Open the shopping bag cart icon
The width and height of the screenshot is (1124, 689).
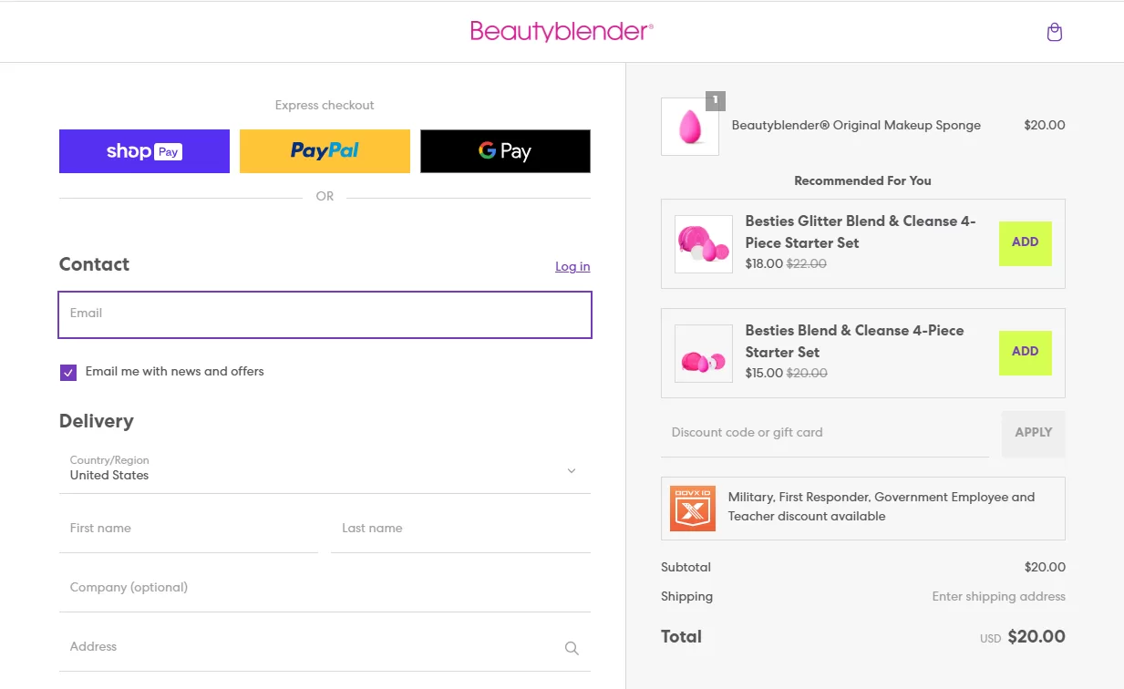coord(1055,32)
